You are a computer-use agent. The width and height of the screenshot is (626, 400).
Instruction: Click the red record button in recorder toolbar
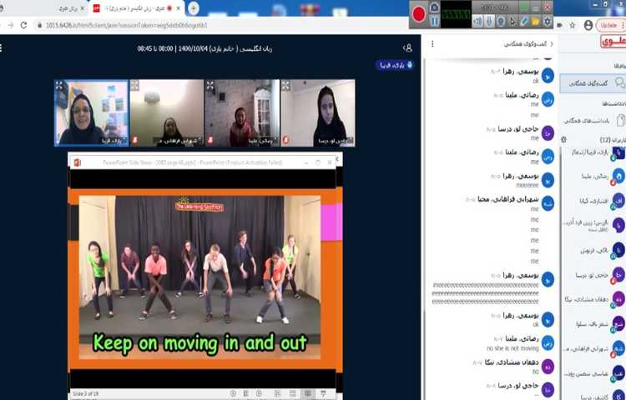[419, 12]
